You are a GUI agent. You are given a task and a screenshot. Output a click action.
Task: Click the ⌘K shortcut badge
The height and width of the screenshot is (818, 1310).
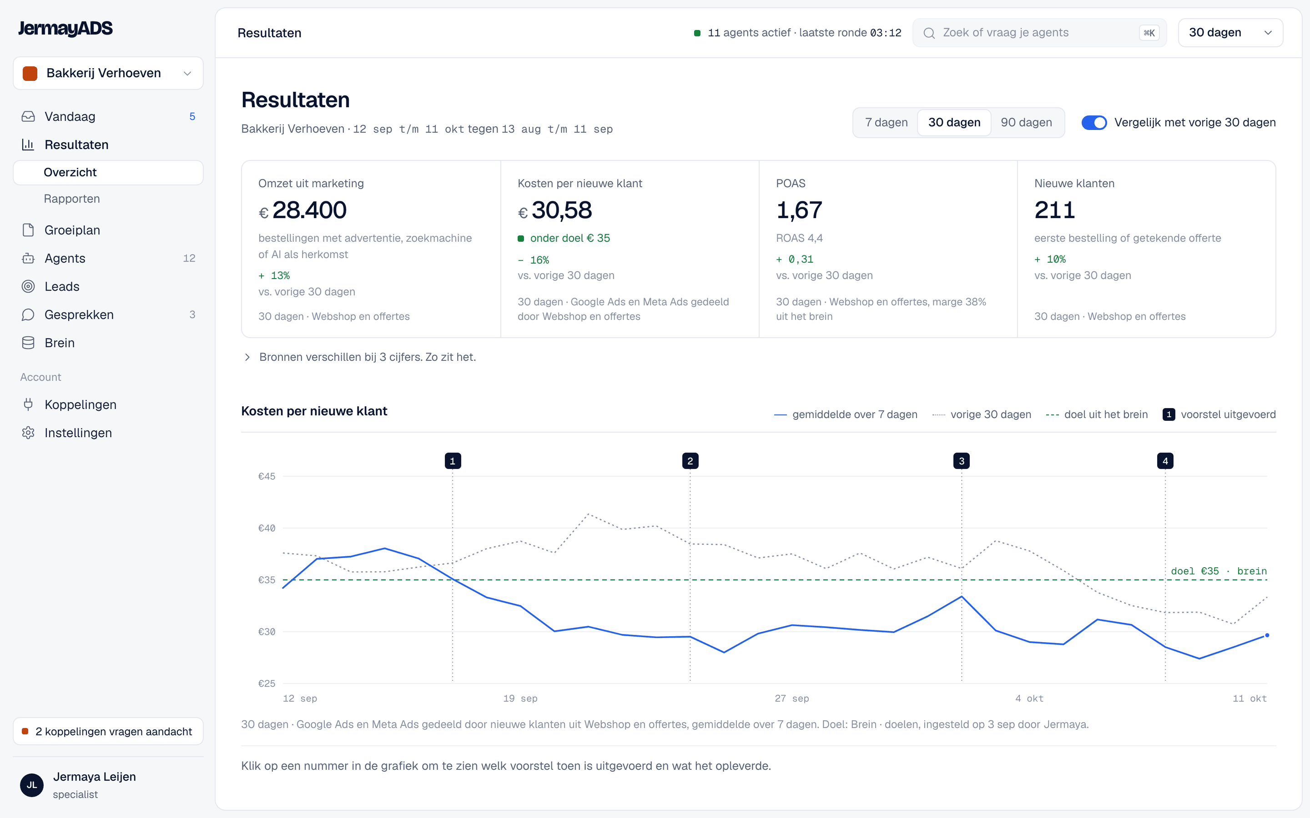(1149, 33)
